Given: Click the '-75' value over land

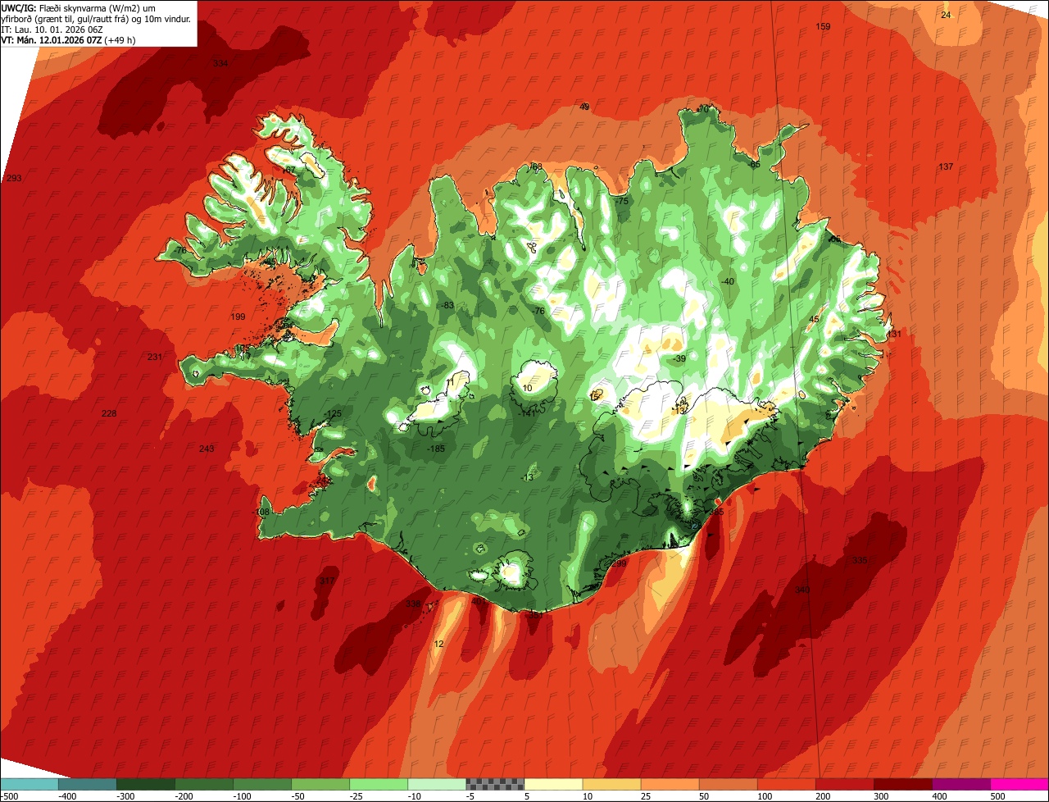Looking at the screenshot, I should click(x=622, y=202).
